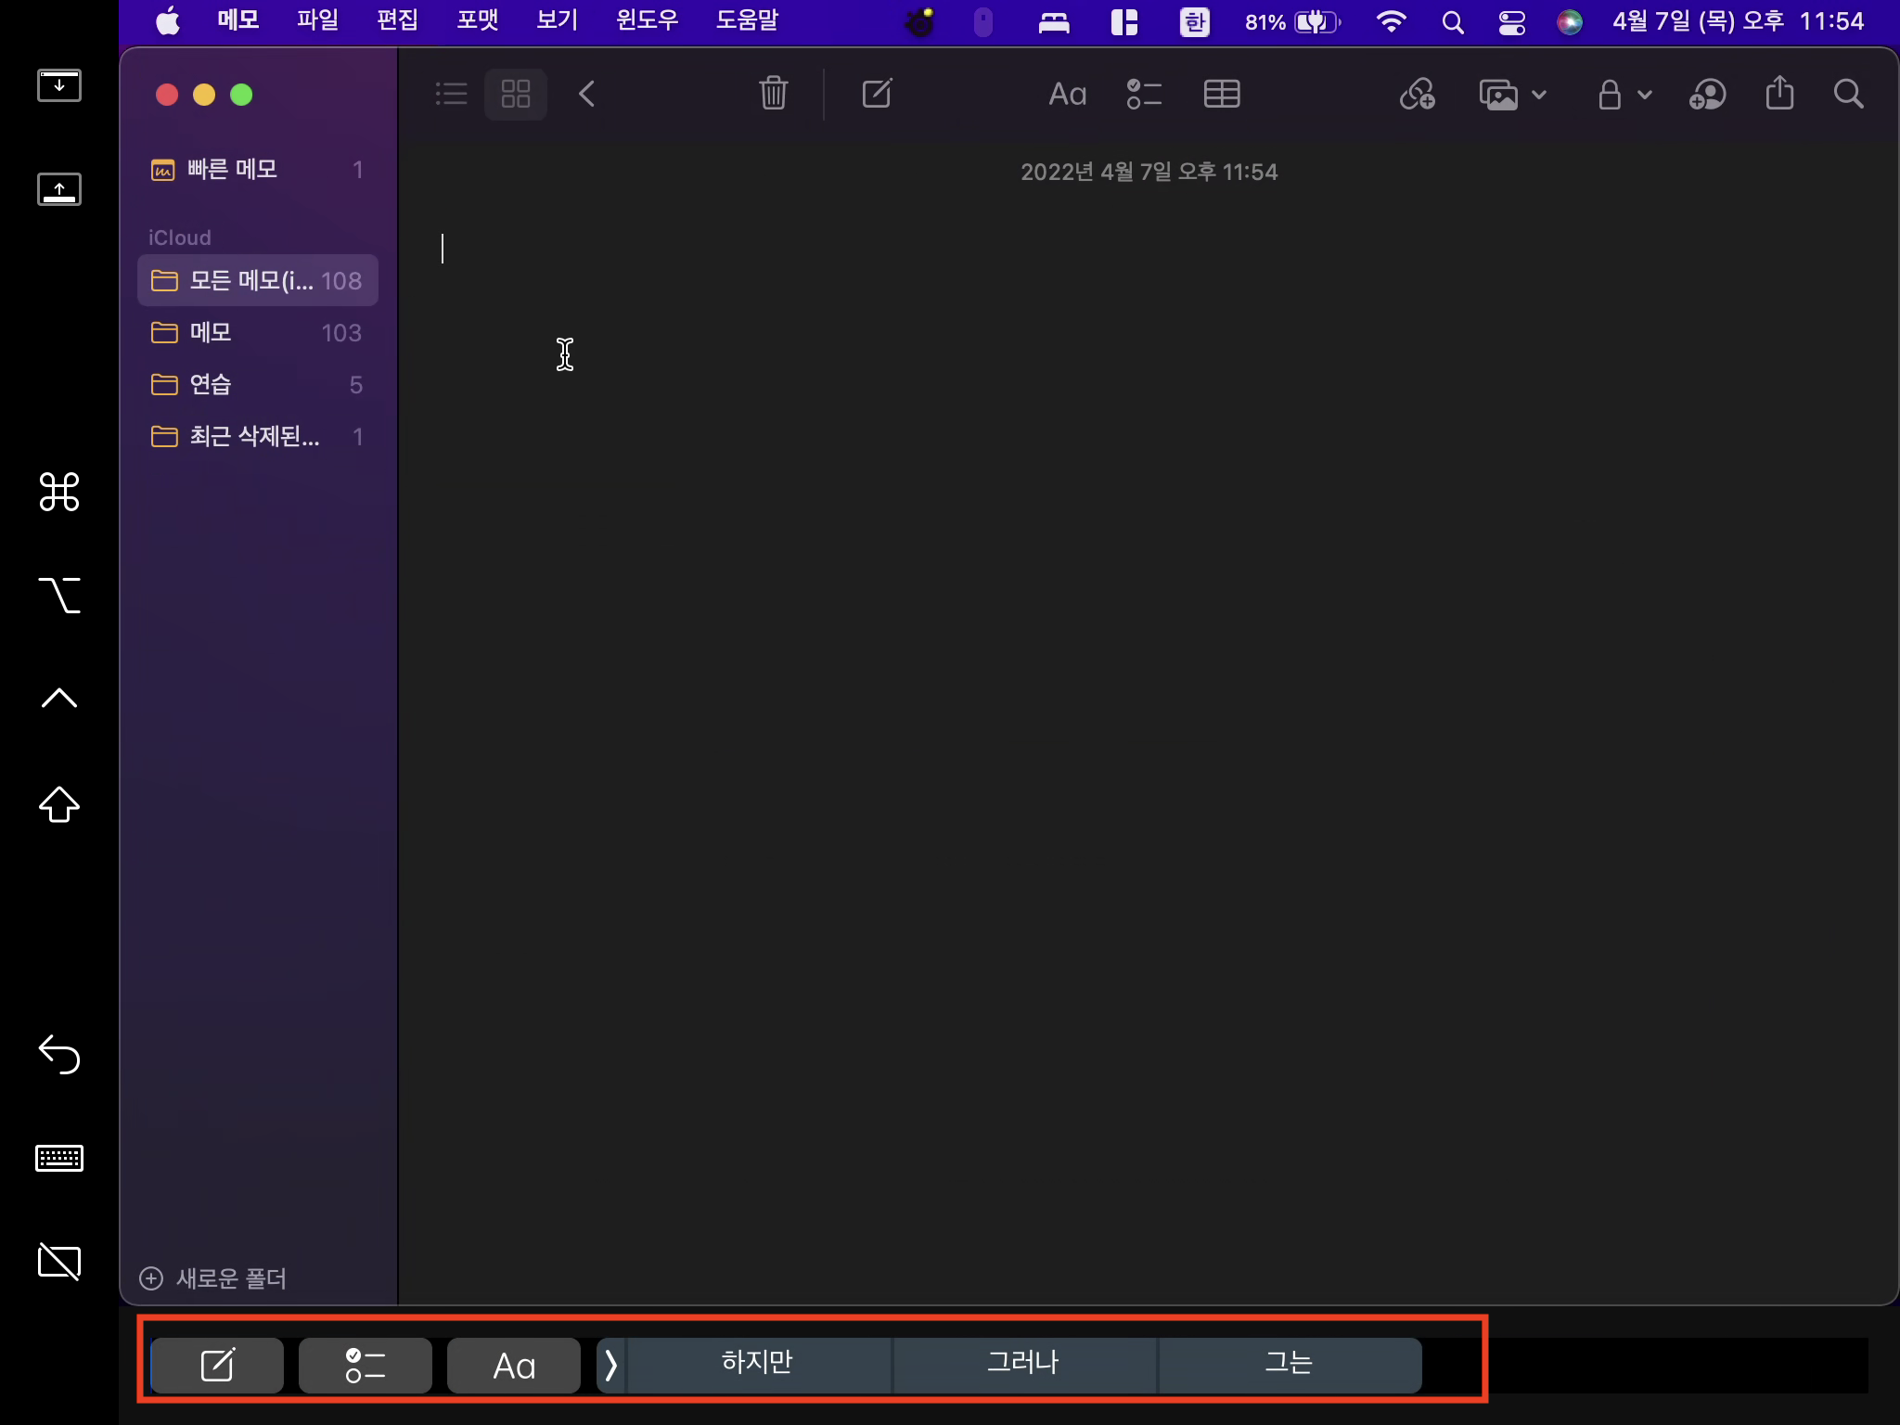Insert a table into the note
Image resolution: width=1900 pixels, height=1425 pixels.
(1221, 94)
